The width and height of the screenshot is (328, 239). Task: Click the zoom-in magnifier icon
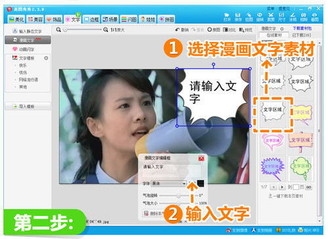(106, 29)
